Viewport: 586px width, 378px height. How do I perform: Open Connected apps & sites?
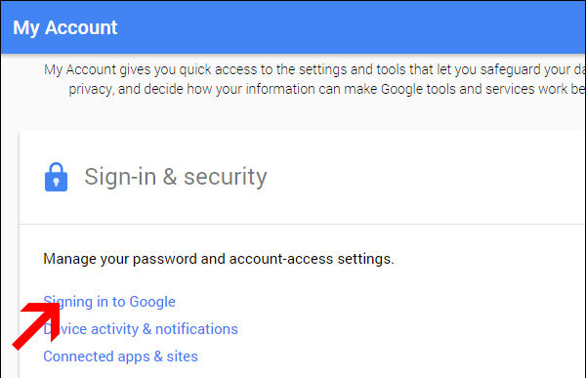pos(120,357)
